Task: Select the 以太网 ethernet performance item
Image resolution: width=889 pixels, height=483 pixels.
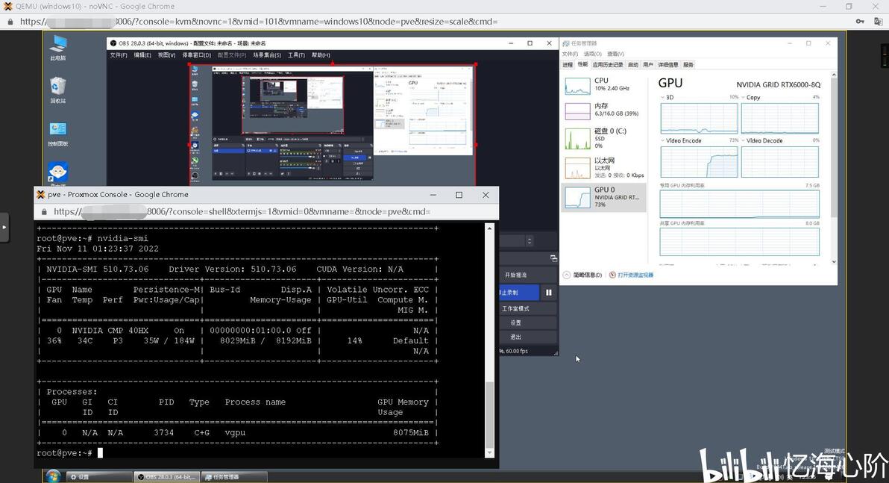Action: tap(604, 168)
